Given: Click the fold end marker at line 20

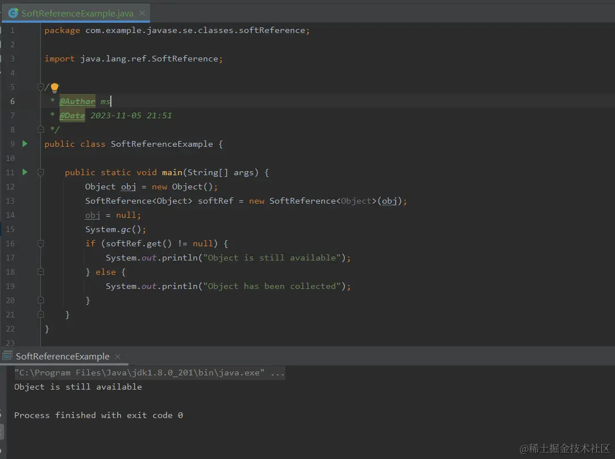Looking at the screenshot, I should point(40,300).
